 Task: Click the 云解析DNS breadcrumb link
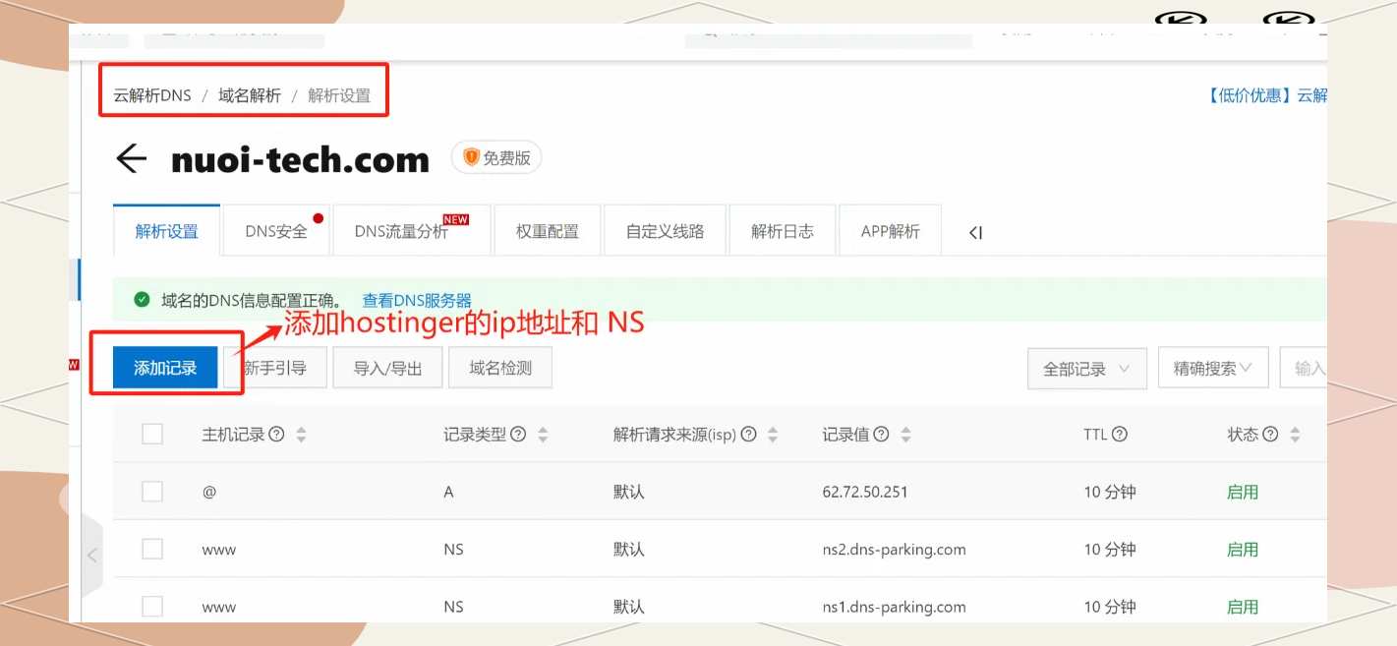tap(152, 95)
